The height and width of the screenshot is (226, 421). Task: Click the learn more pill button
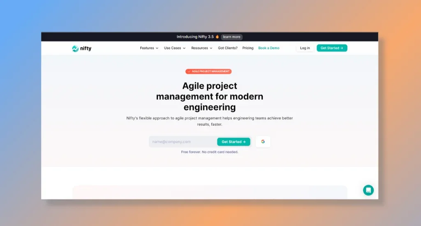[232, 37]
